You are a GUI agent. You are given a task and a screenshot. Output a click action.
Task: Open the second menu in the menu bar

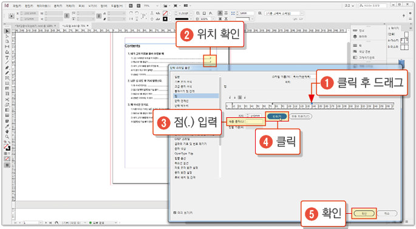click(29, 5)
